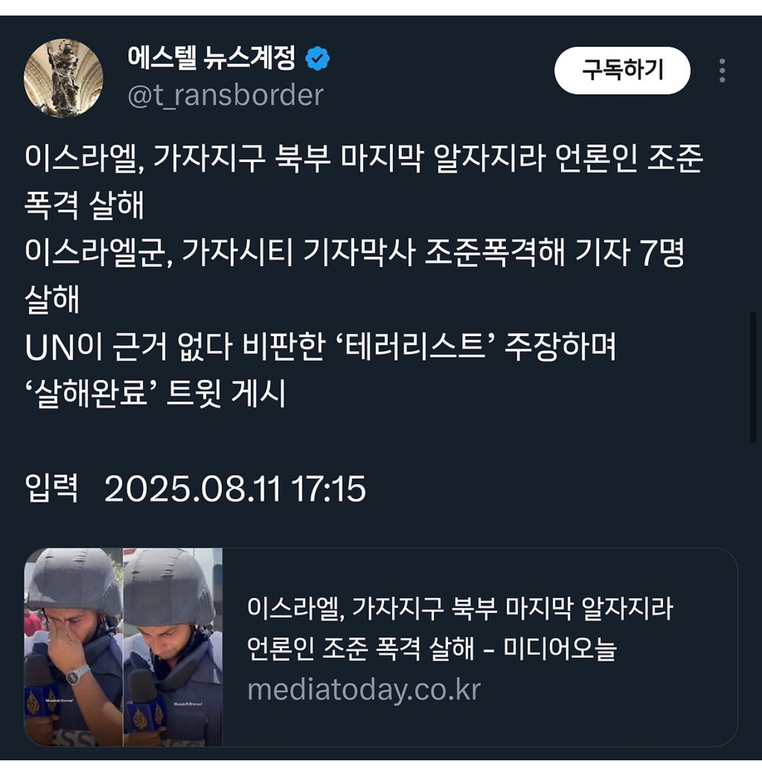Click the 미디어오늘 text in card title
This screenshot has height=770, width=762.
click(560, 648)
